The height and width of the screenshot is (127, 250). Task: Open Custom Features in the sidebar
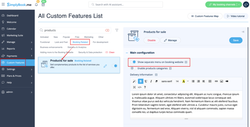tap(16, 62)
